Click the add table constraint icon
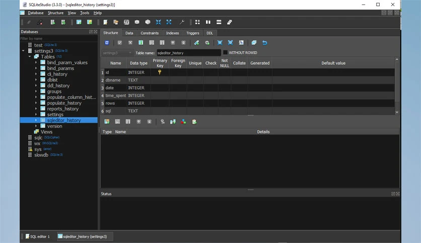Image resolution: width=421 pixels, height=243 pixels. 107,122
